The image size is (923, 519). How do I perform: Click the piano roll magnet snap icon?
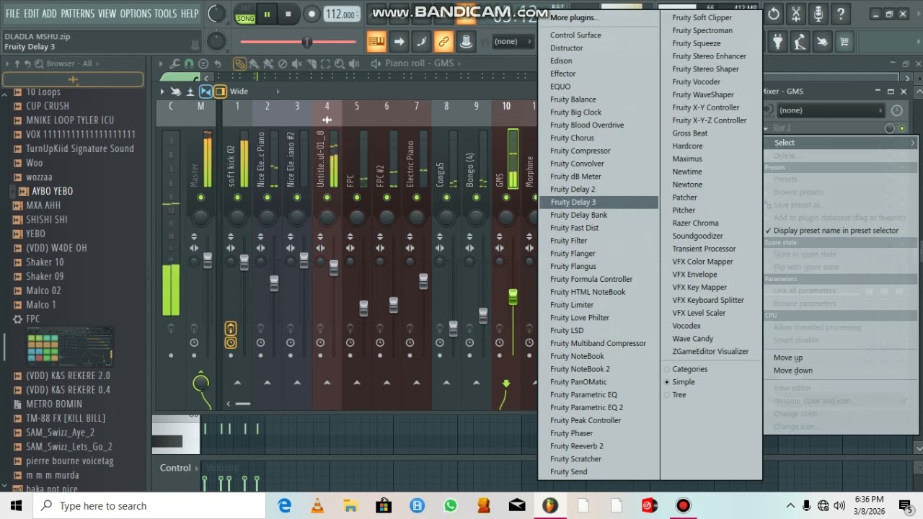[x=189, y=63]
